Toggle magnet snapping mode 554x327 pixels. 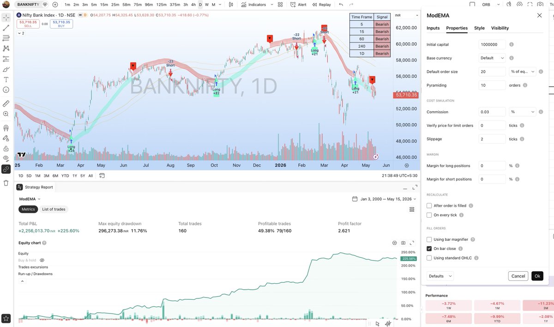click(x=6, y=128)
